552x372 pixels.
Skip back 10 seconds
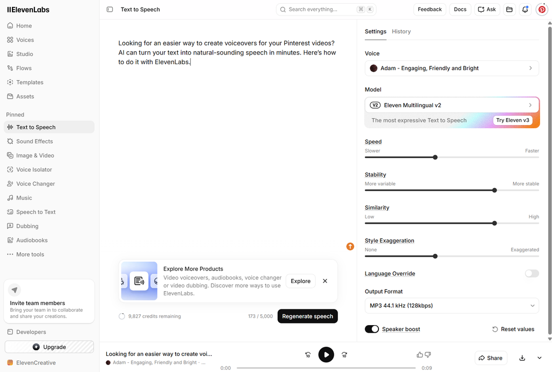click(x=308, y=355)
